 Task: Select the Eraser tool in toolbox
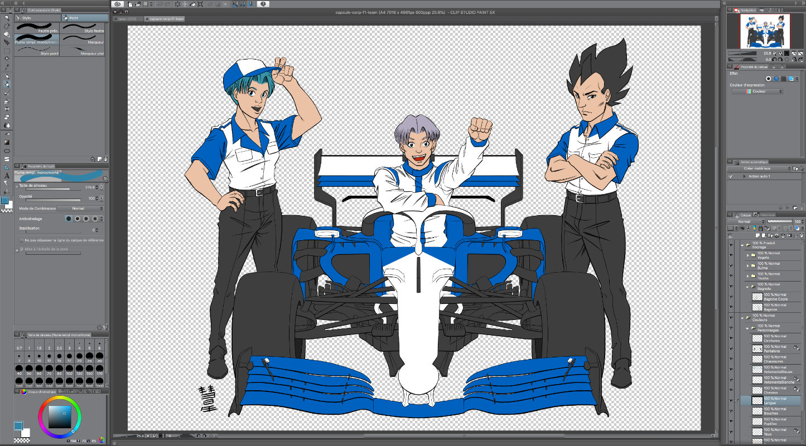[x=7, y=117]
